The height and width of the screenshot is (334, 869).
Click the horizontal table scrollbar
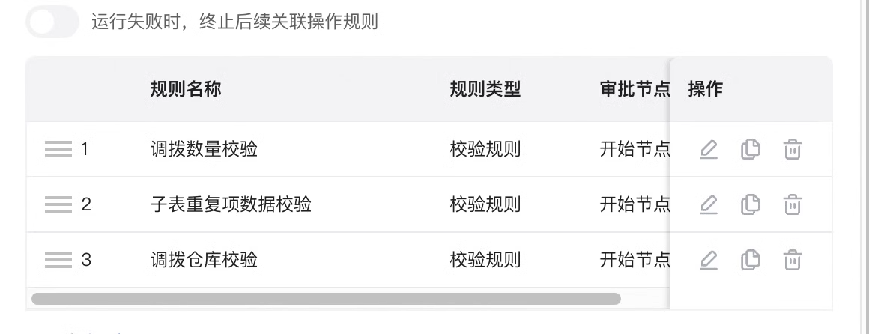(x=326, y=299)
